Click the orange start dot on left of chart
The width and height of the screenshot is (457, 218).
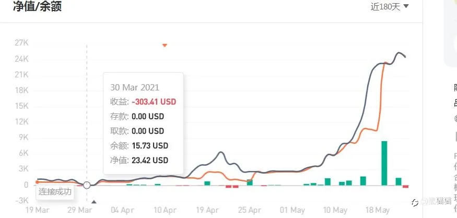37,182
